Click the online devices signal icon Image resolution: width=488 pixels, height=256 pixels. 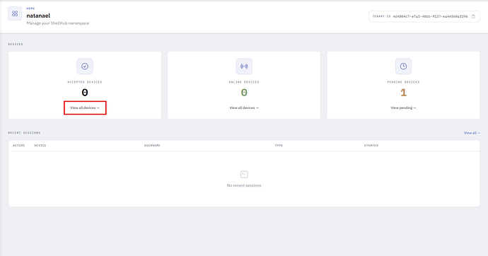point(244,66)
